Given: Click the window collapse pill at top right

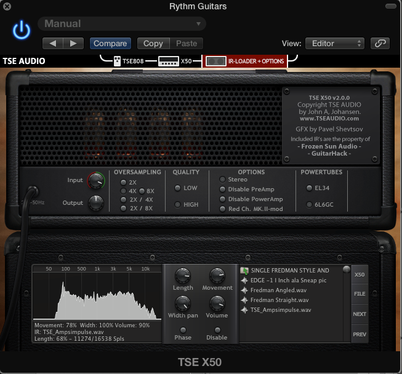Looking at the screenshot, I should coord(391,6).
